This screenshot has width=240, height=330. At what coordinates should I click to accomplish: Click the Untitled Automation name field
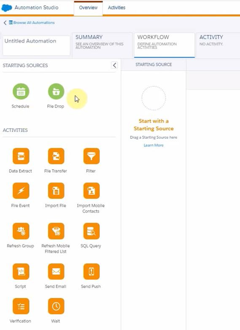click(x=36, y=46)
